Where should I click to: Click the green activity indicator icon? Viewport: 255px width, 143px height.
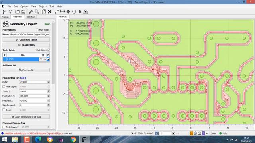click(x=220, y=133)
